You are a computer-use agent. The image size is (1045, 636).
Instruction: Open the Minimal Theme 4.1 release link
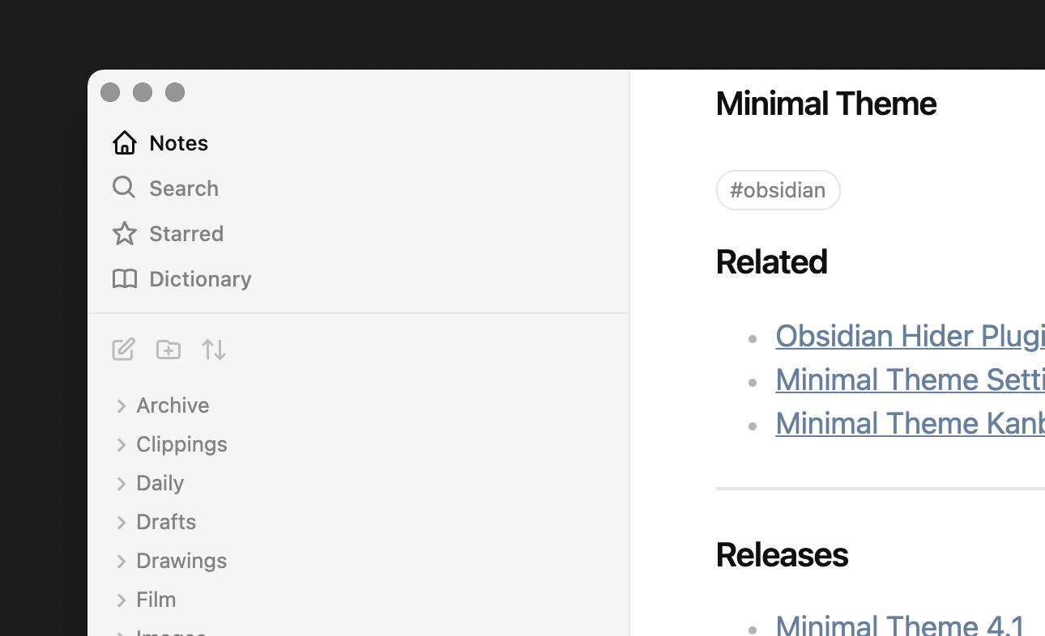click(900, 625)
